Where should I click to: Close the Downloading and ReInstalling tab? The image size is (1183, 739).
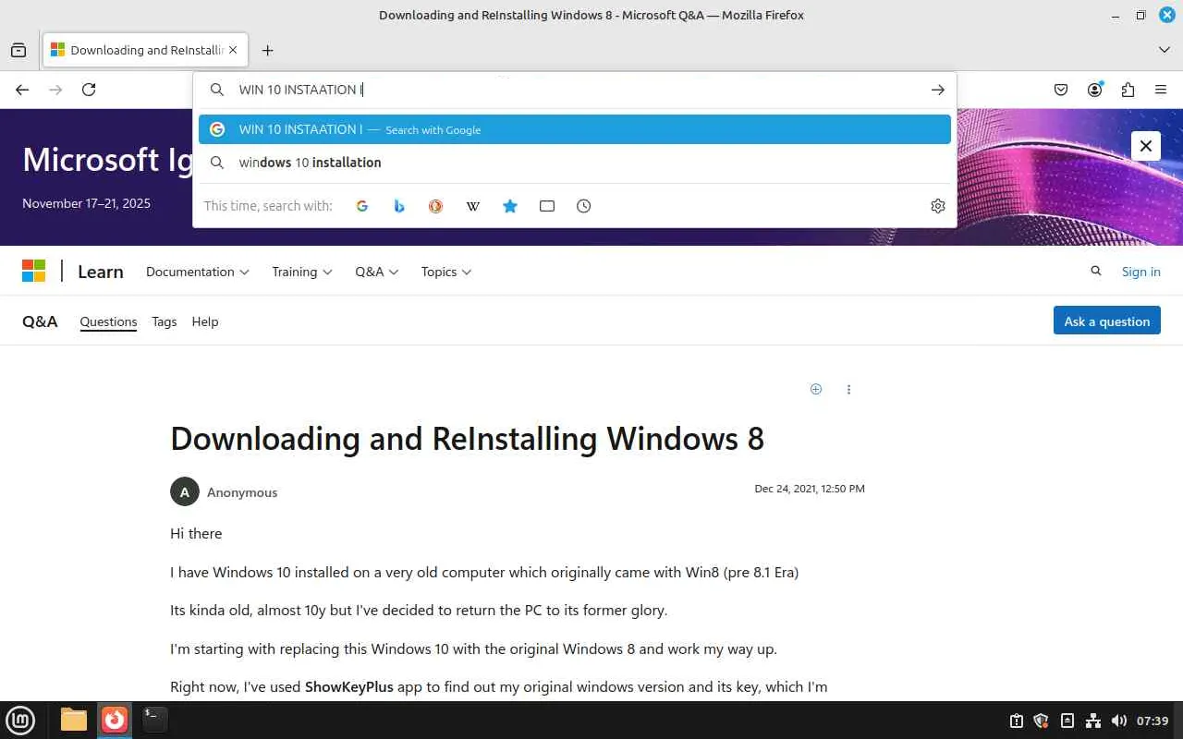click(x=233, y=51)
